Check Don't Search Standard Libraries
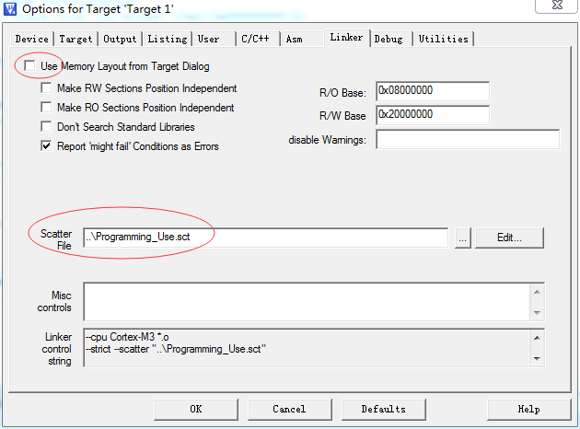 (x=46, y=126)
